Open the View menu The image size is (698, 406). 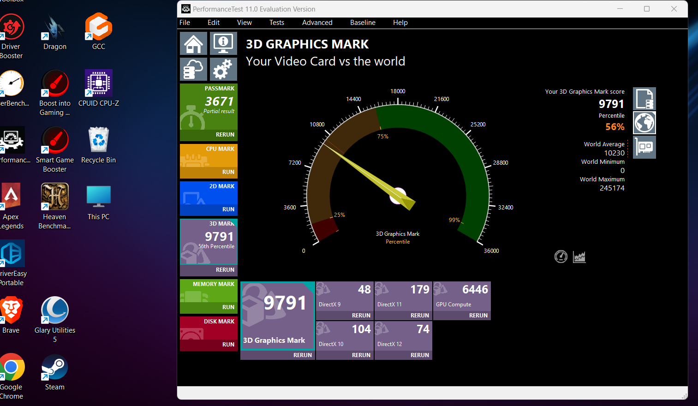[245, 23]
